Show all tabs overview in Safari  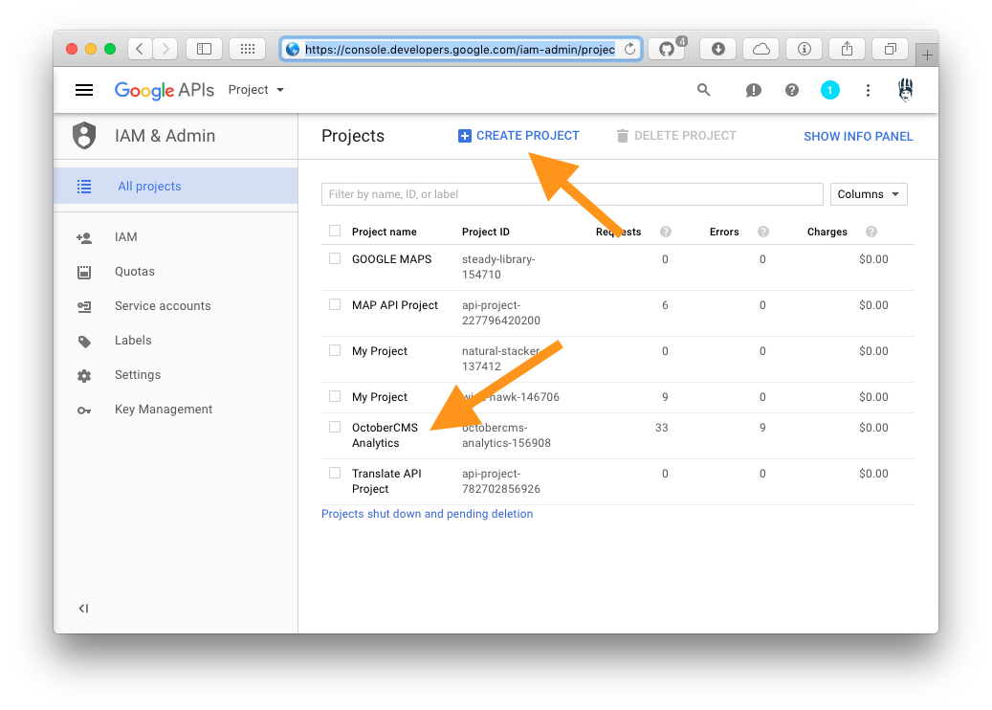(891, 49)
